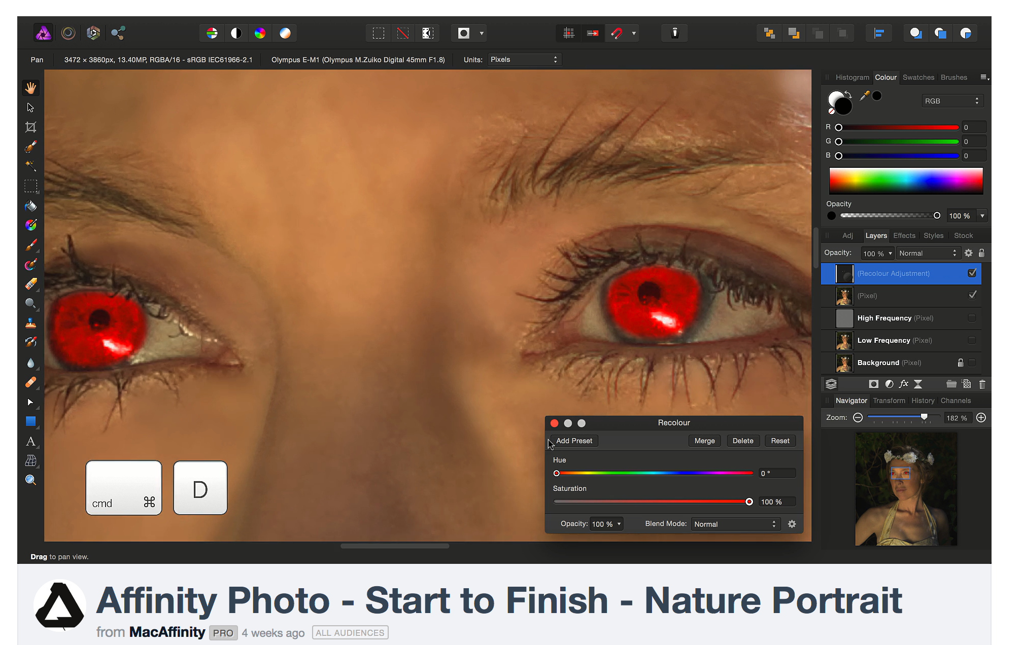Select the Gradient tool
This screenshot has width=1023, height=645.
click(x=30, y=225)
